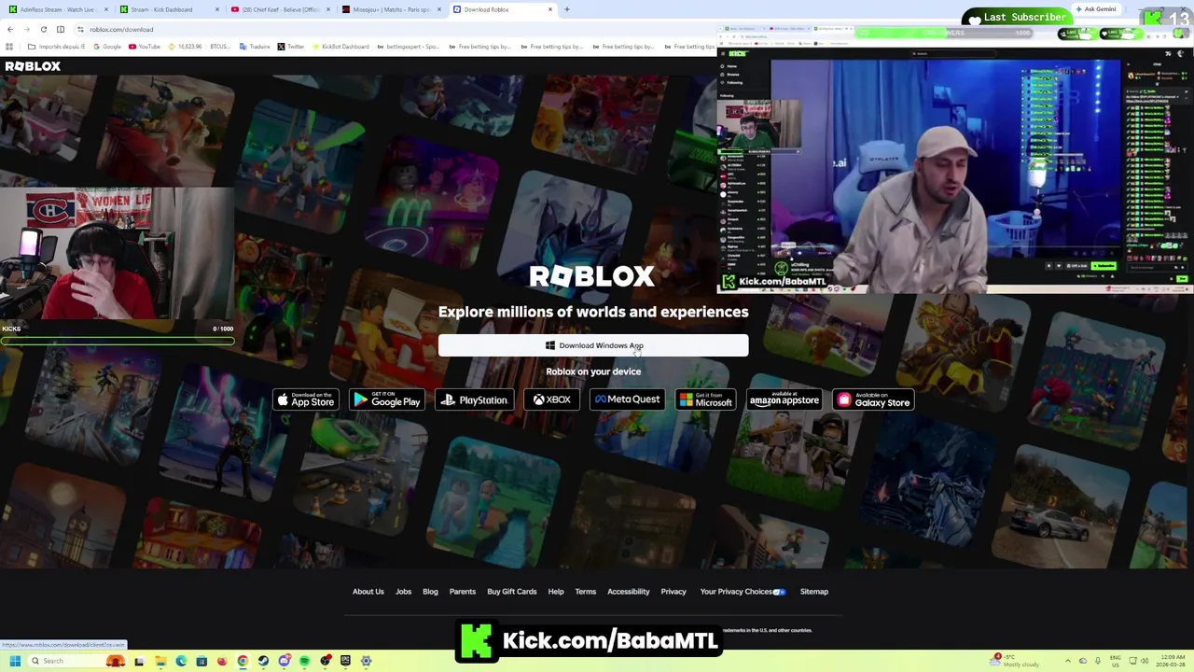
Task: Open Discord from the taskbar
Action: [285, 661]
